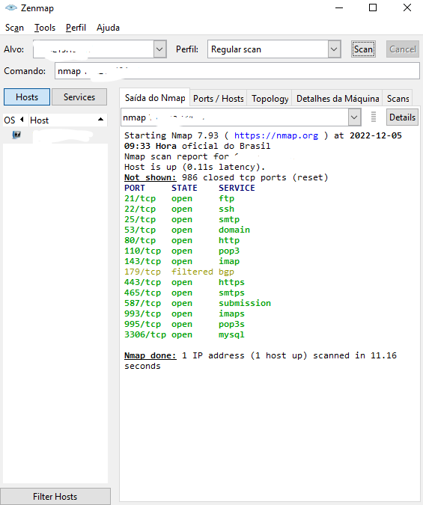Click the output options lines icon beside Details
423x505 pixels.
tap(374, 117)
